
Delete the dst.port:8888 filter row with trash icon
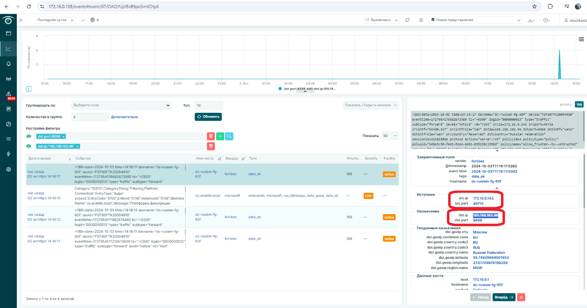(x=211, y=136)
